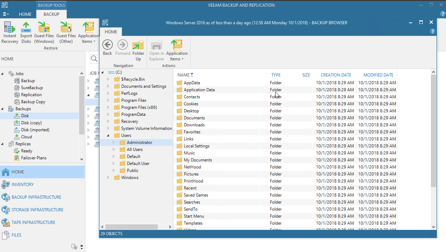Collapse the (C:) drive node

(103, 72)
